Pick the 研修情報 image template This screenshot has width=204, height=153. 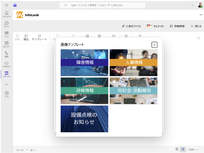[x=84, y=91]
